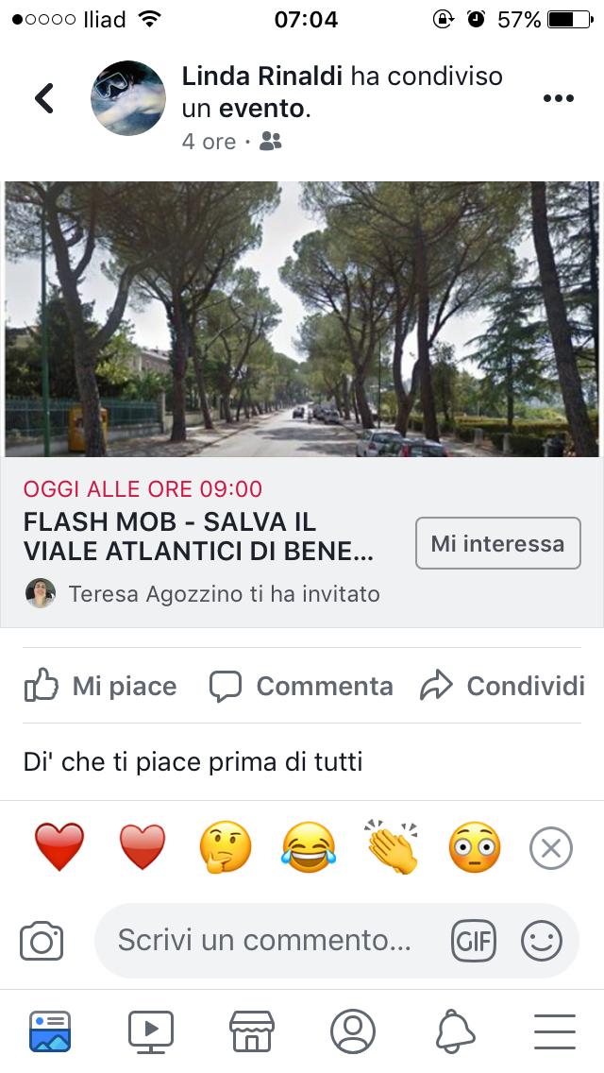This screenshot has width=604, height=1073.
Task: Share the event using Condividi
Action: [x=503, y=687]
